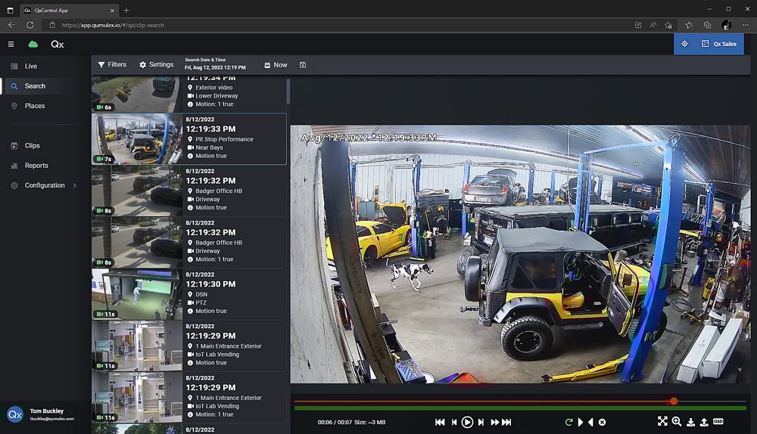Viewport: 757px width, 434px height.
Task: Open browser settings and more menu
Action: (746, 25)
